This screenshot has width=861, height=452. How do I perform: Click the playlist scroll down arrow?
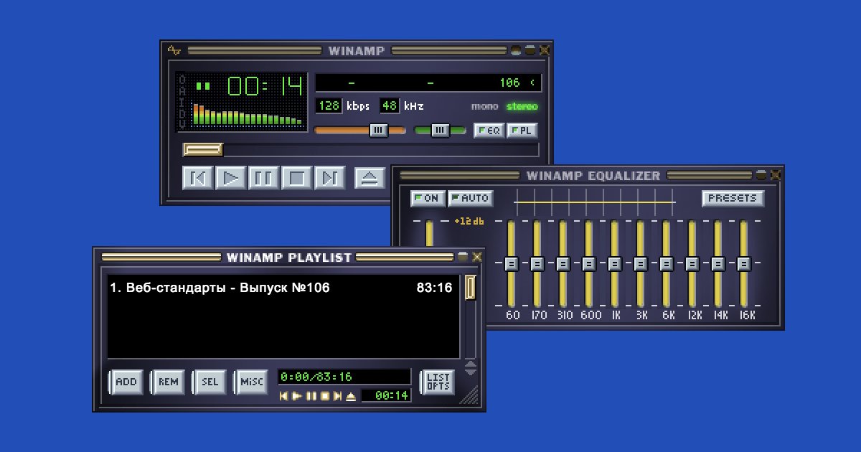[x=471, y=372]
